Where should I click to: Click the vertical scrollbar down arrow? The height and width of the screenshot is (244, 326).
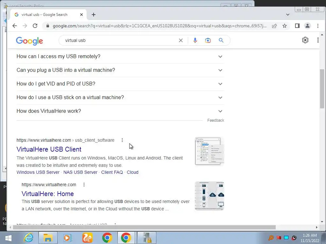[x=322, y=222]
